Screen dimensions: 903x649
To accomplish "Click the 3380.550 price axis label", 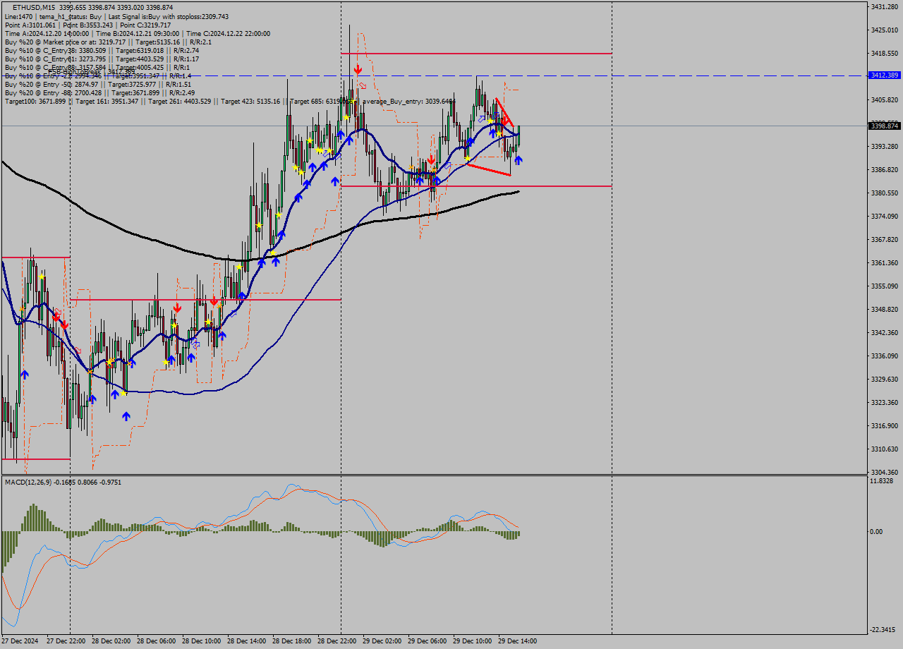I will point(884,193).
